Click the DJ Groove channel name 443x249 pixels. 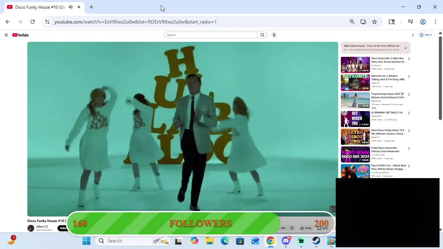(x=376, y=65)
